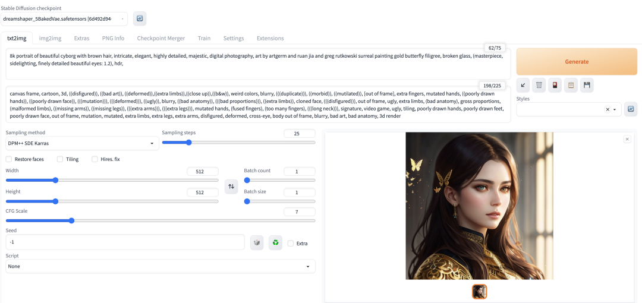Clear the prompt with the trash icon
The width and height of the screenshot is (642, 303).
pos(539,85)
